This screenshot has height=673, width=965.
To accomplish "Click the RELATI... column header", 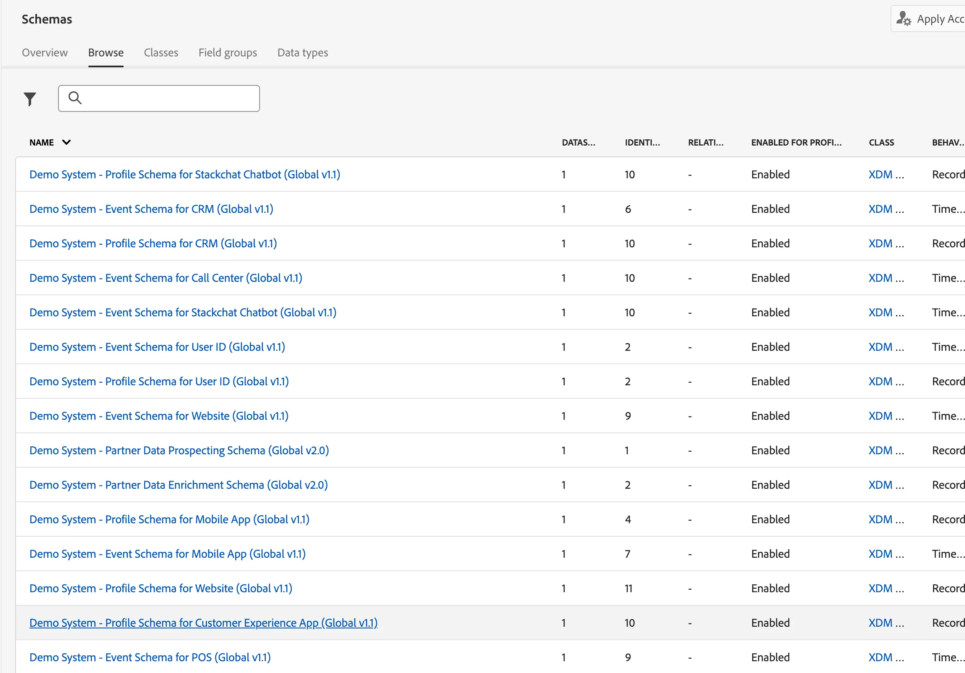I will (x=705, y=143).
